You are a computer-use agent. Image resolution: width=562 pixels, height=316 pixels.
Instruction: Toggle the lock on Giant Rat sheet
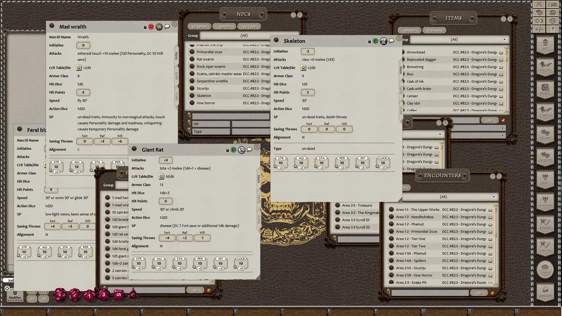click(227, 150)
